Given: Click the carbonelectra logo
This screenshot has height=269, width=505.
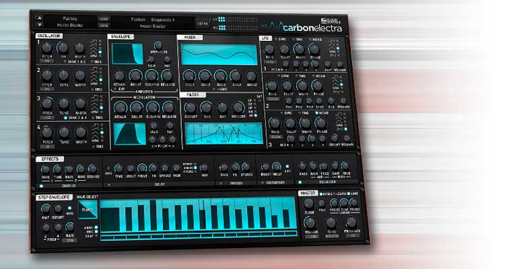Looking at the screenshot, I should (302, 26).
